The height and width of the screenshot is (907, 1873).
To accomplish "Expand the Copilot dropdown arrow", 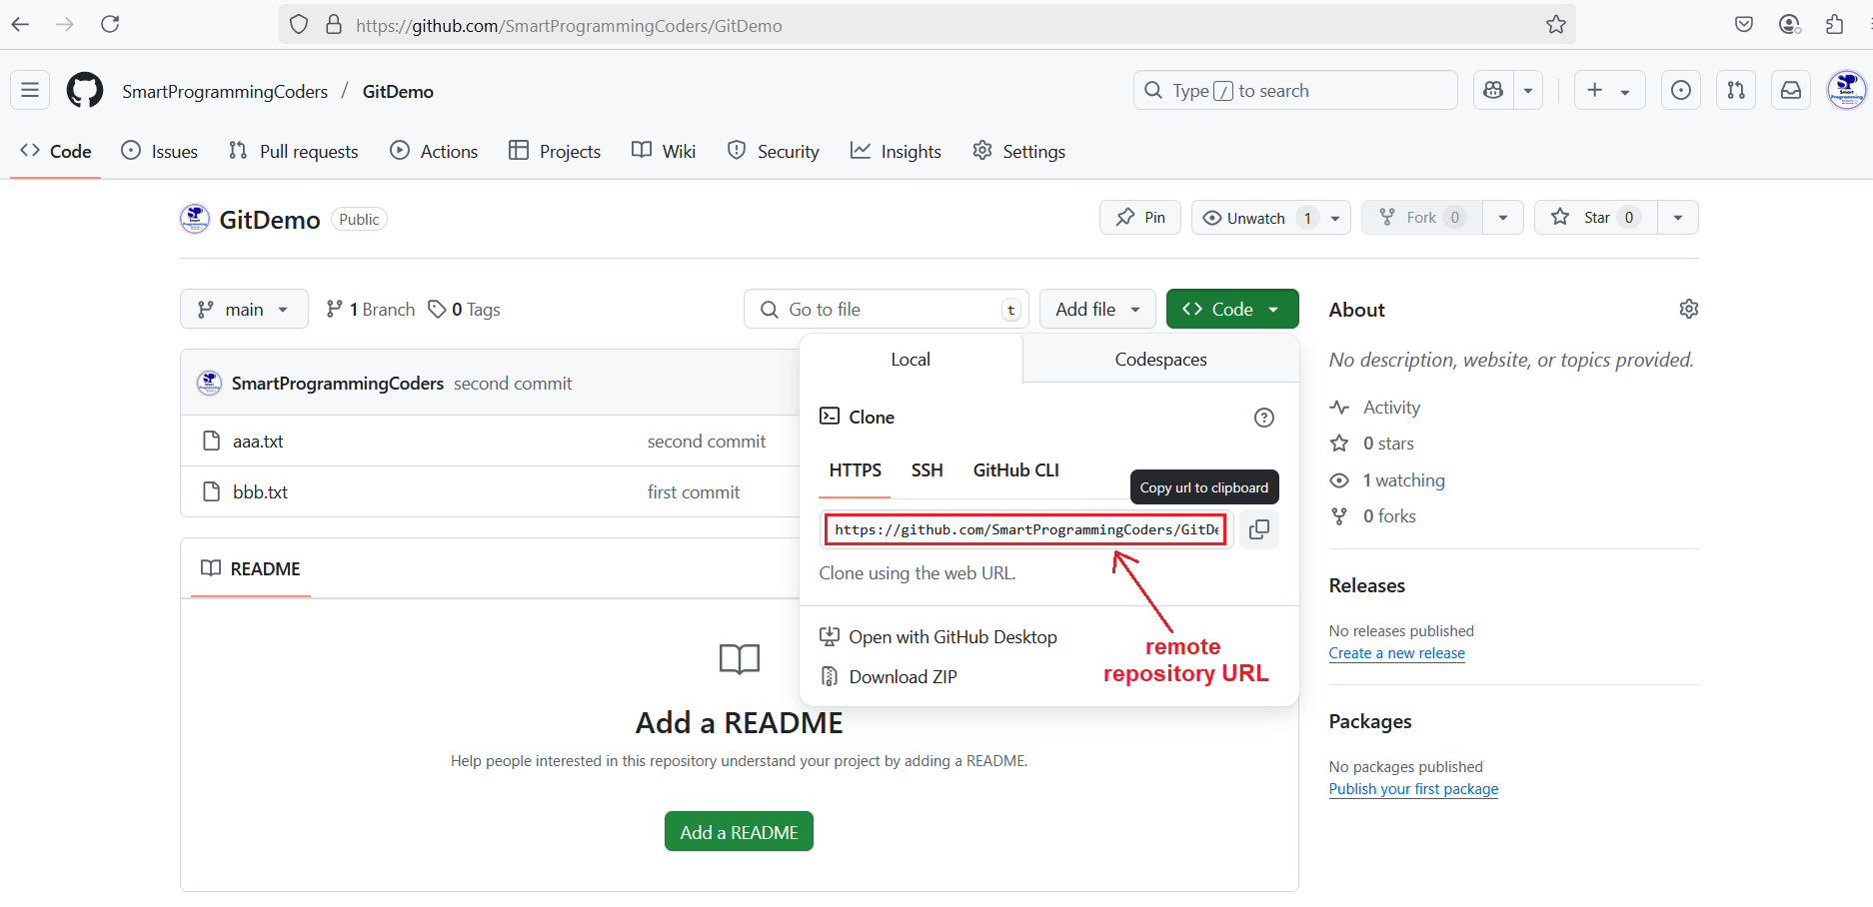I will tap(1528, 90).
